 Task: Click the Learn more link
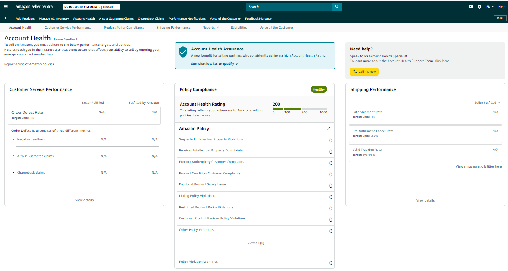202,115
